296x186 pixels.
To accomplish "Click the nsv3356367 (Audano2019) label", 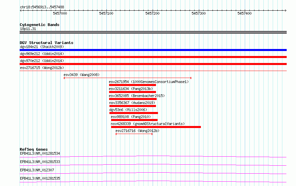I will pos(132,103).
